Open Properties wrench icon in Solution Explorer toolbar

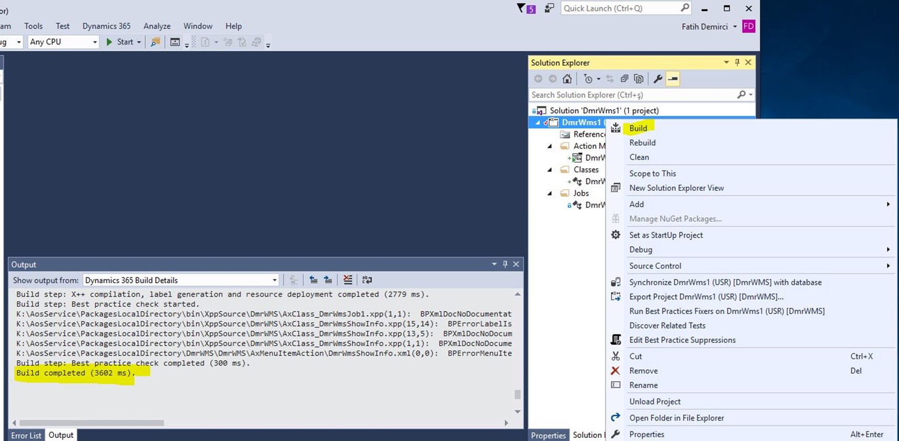pos(658,79)
